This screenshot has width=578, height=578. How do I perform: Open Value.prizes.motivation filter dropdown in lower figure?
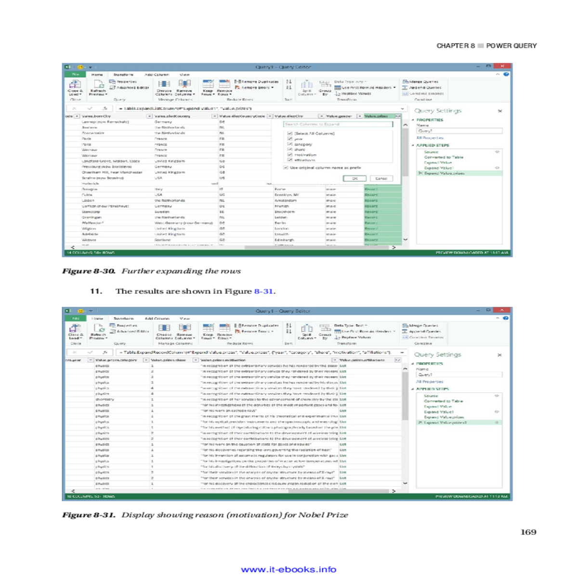tap(334, 360)
